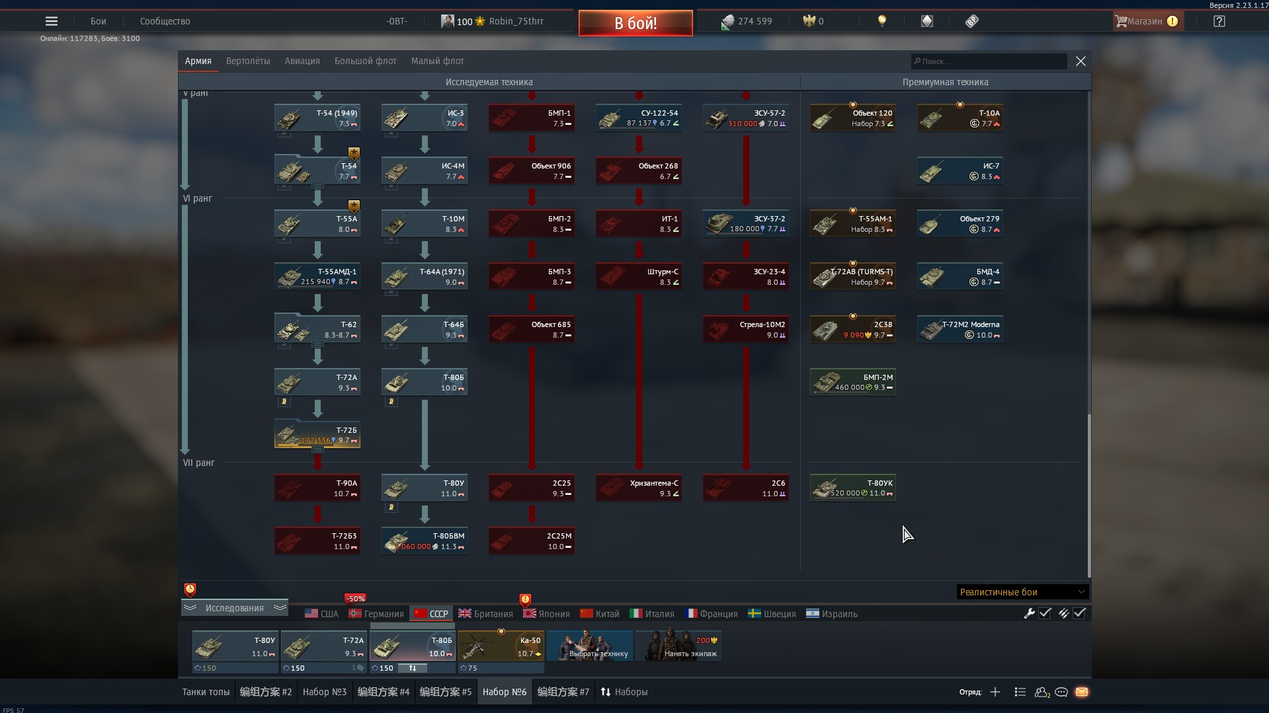Select the Т-54 (1949) vehicle card
This screenshot has width=1269, height=713.
point(317,118)
